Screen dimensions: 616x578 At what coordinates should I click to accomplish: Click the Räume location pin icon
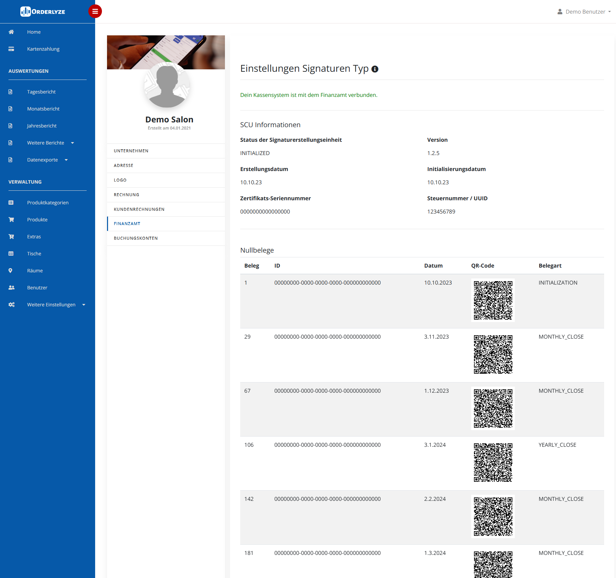click(x=11, y=271)
